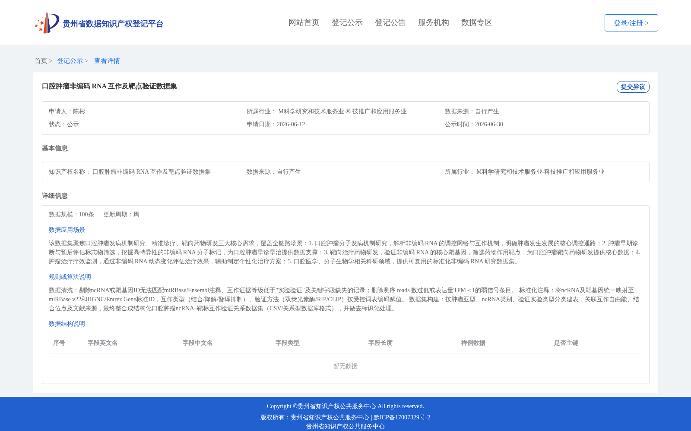Image resolution: width=691 pixels, height=431 pixels.
Task: Click the 数据清洗 rules description paragraph
Action: click(344, 299)
